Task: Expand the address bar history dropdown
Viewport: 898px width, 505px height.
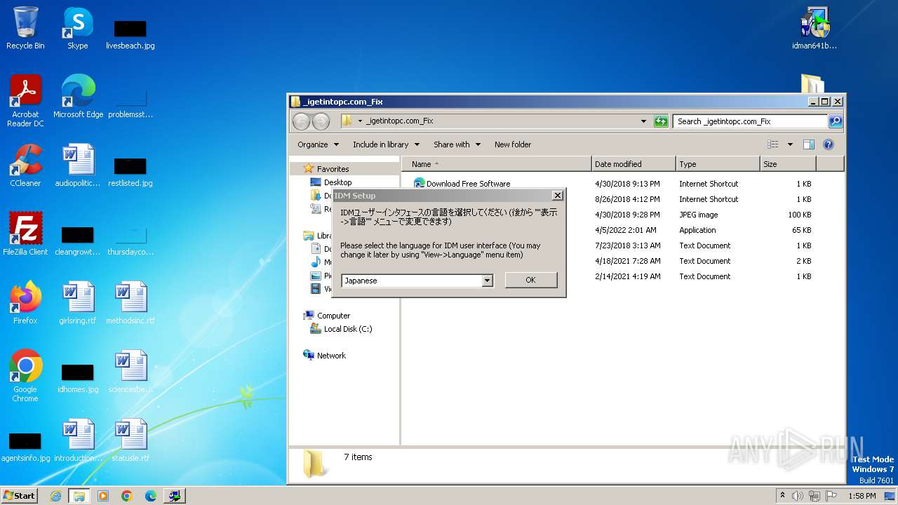Action: [x=643, y=121]
